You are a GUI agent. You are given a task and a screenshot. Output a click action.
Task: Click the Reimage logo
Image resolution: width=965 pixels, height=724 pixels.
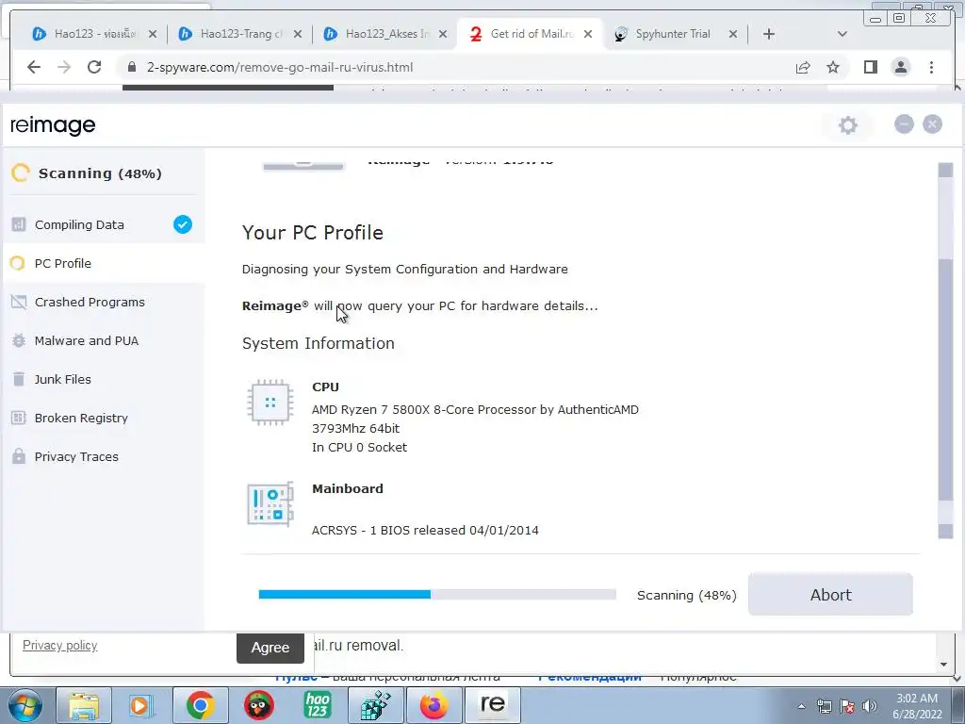53,125
